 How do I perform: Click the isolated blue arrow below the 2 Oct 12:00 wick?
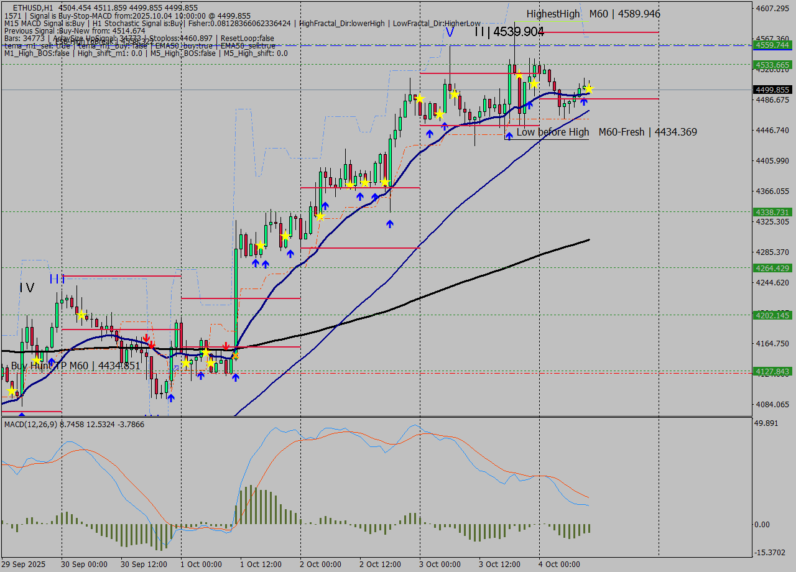point(389,224)
